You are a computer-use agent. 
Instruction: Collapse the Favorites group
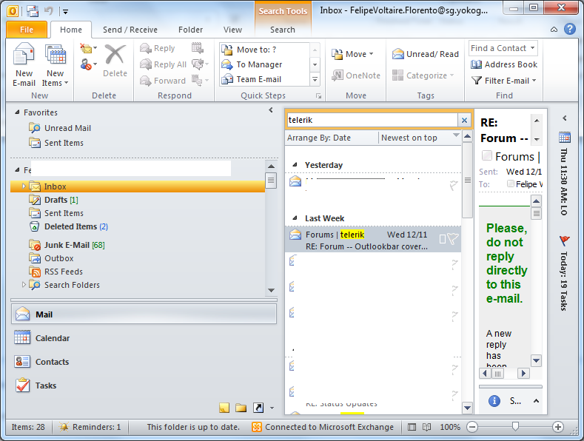(x=17, y=112)
